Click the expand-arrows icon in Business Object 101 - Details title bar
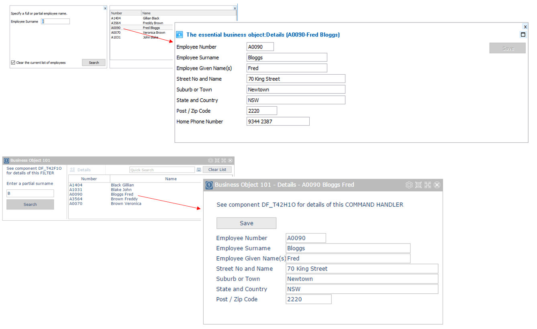This screenshot has height=329, width=537. 428,185
